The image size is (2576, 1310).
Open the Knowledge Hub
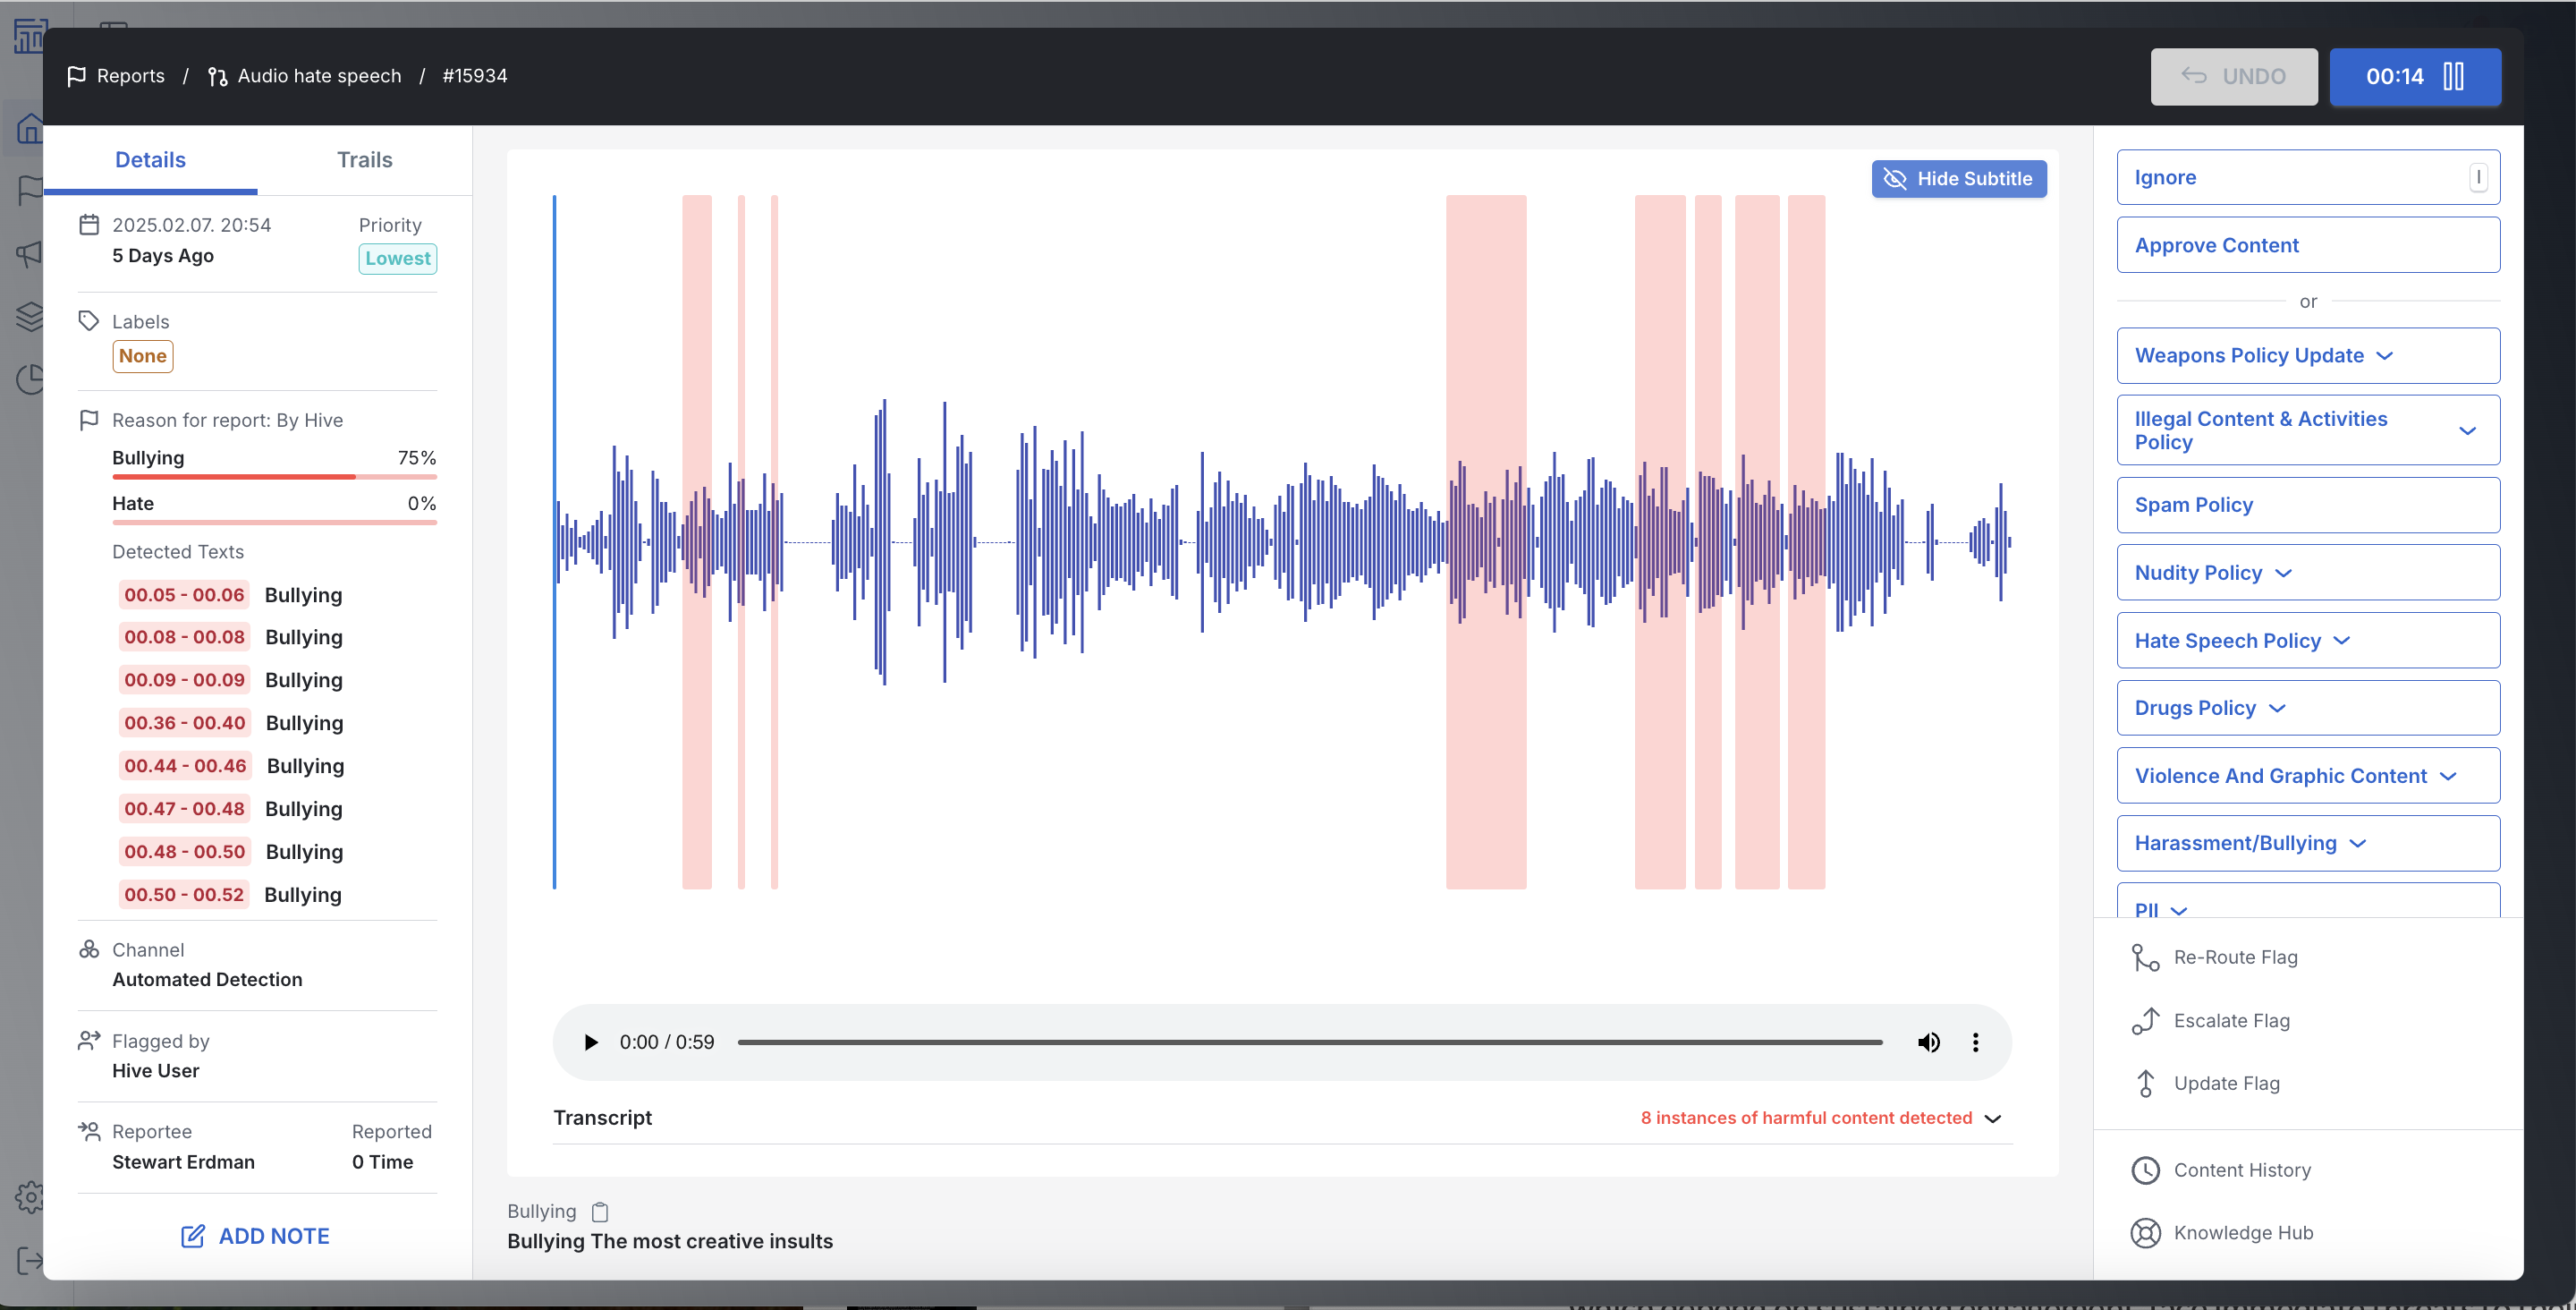pos(2245,1233)
